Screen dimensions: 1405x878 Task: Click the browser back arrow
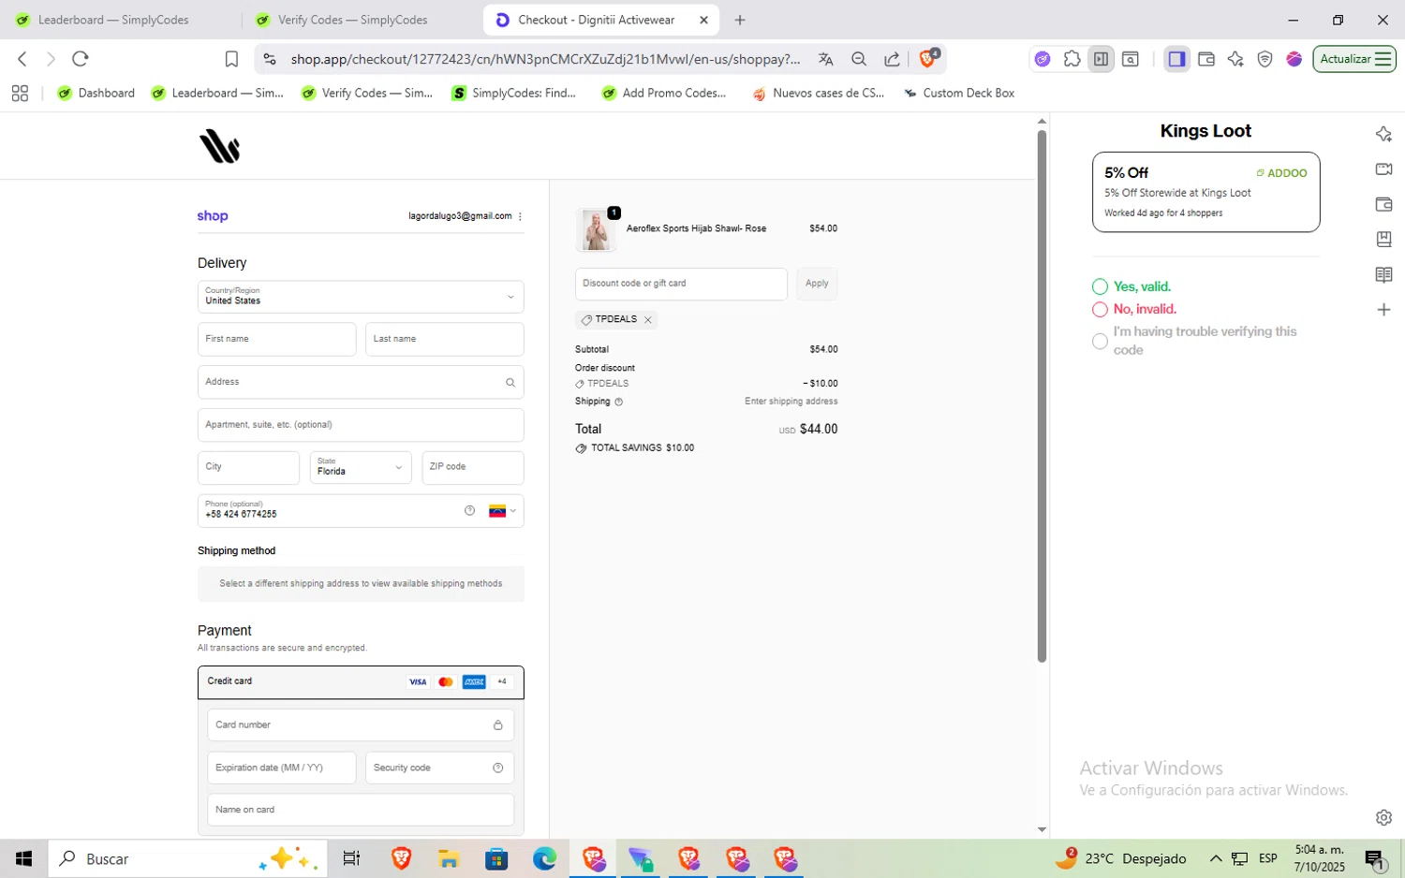coord(22,59)
